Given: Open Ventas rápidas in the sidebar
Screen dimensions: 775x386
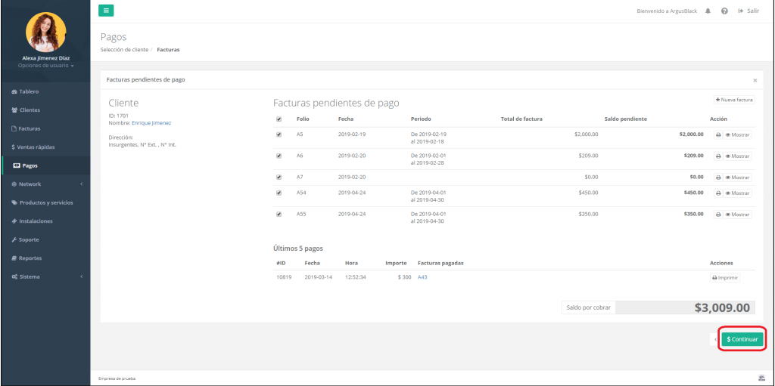Looking at the screenshot, I should 33,147.
